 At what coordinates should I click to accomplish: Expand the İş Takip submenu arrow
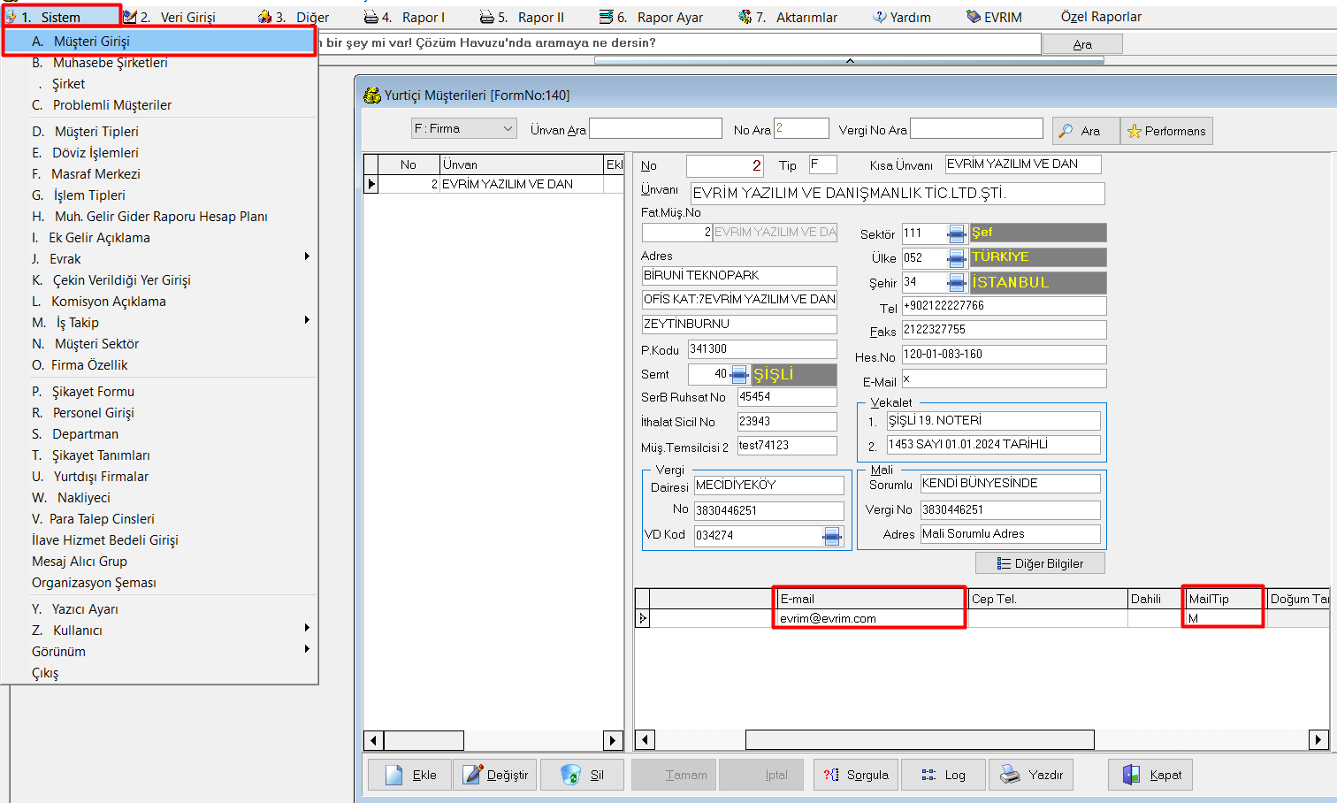[x=307, y=322]
